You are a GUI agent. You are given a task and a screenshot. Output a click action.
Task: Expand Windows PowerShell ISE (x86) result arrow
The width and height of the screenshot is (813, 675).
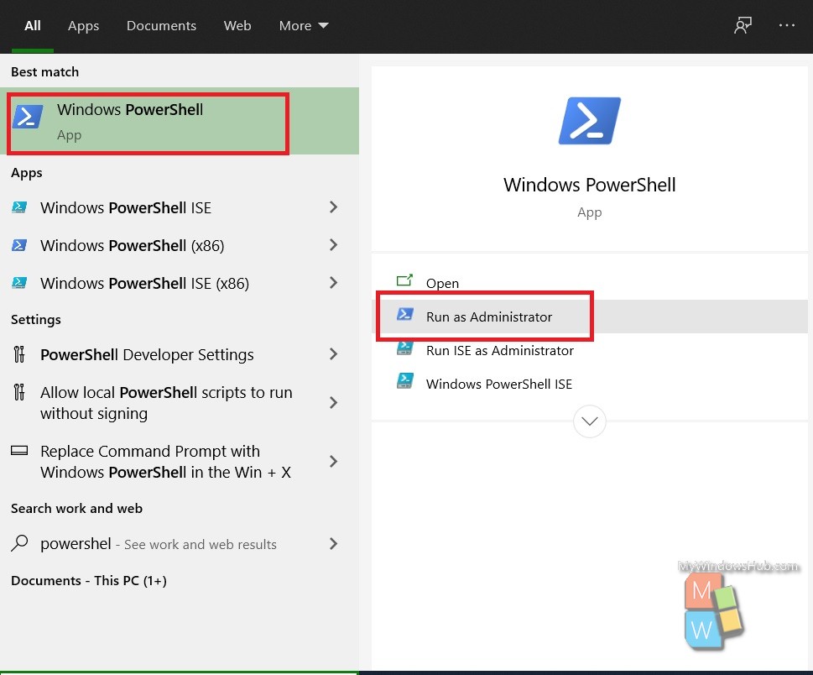click(333, 283)
